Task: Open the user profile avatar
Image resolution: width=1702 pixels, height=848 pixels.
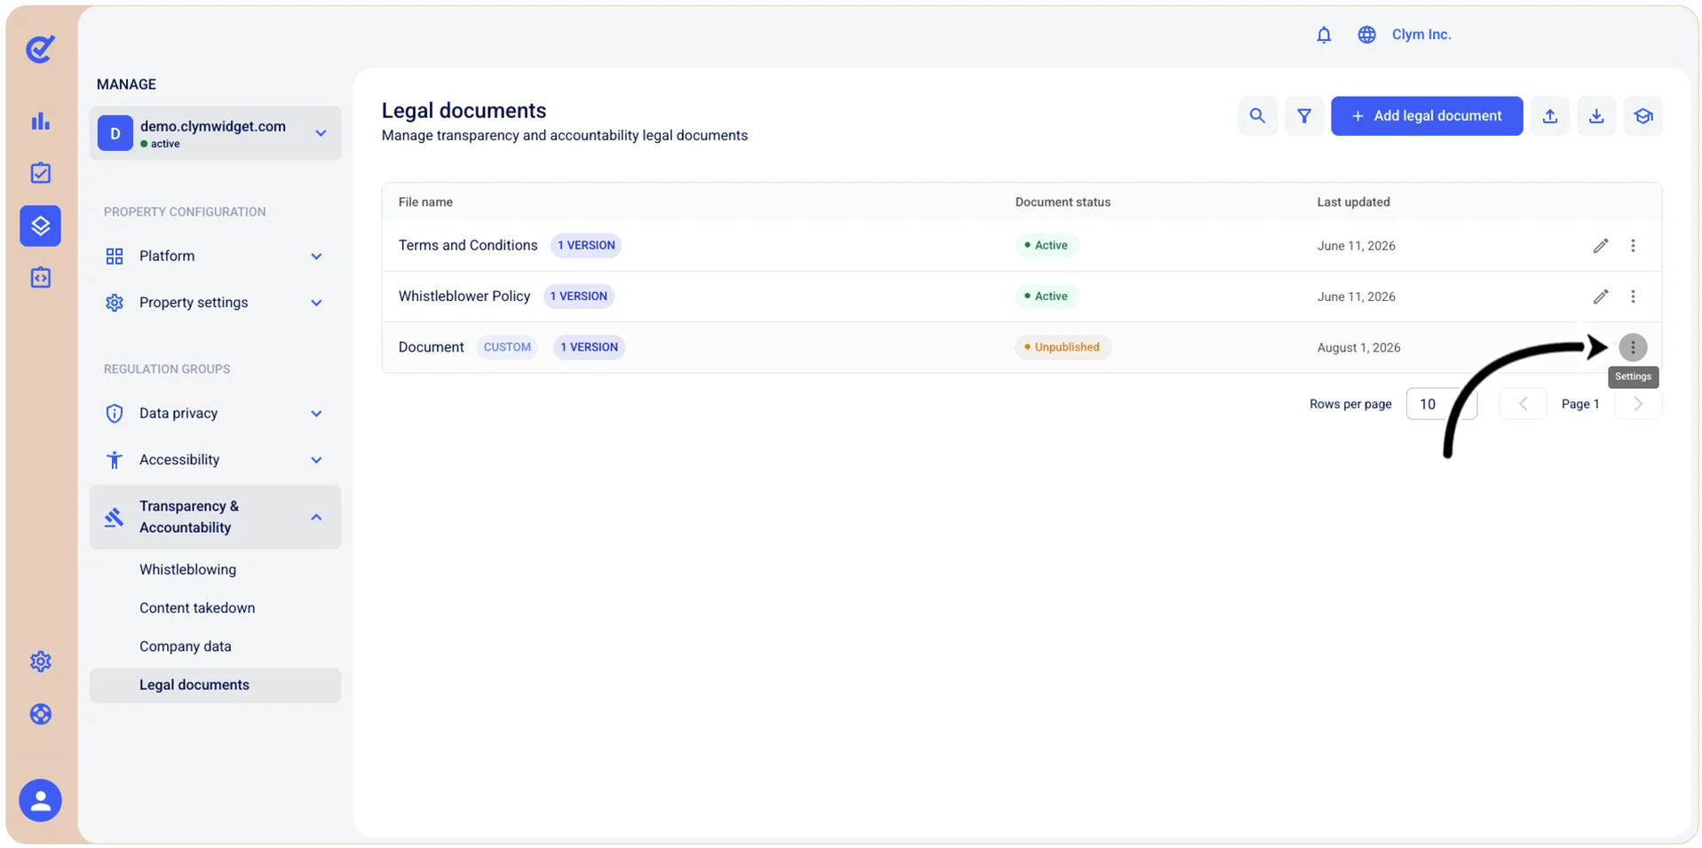Action: point(41,800)
